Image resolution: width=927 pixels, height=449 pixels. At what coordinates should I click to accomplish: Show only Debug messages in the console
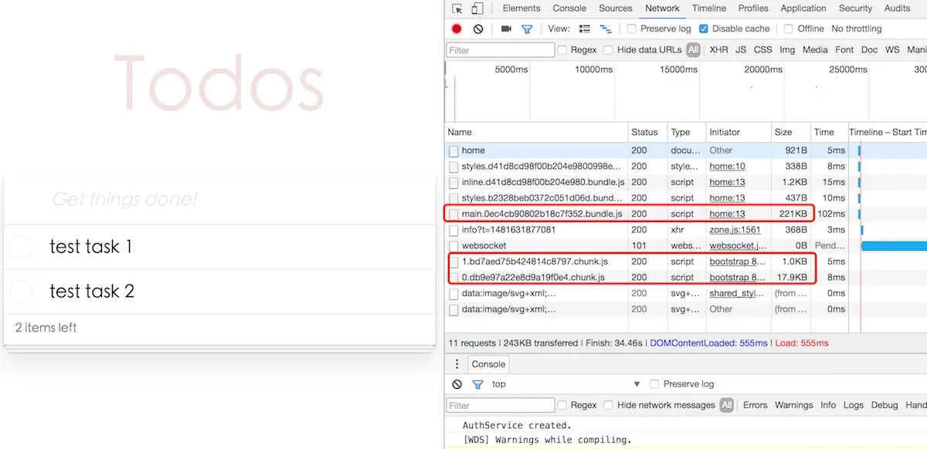885,405
